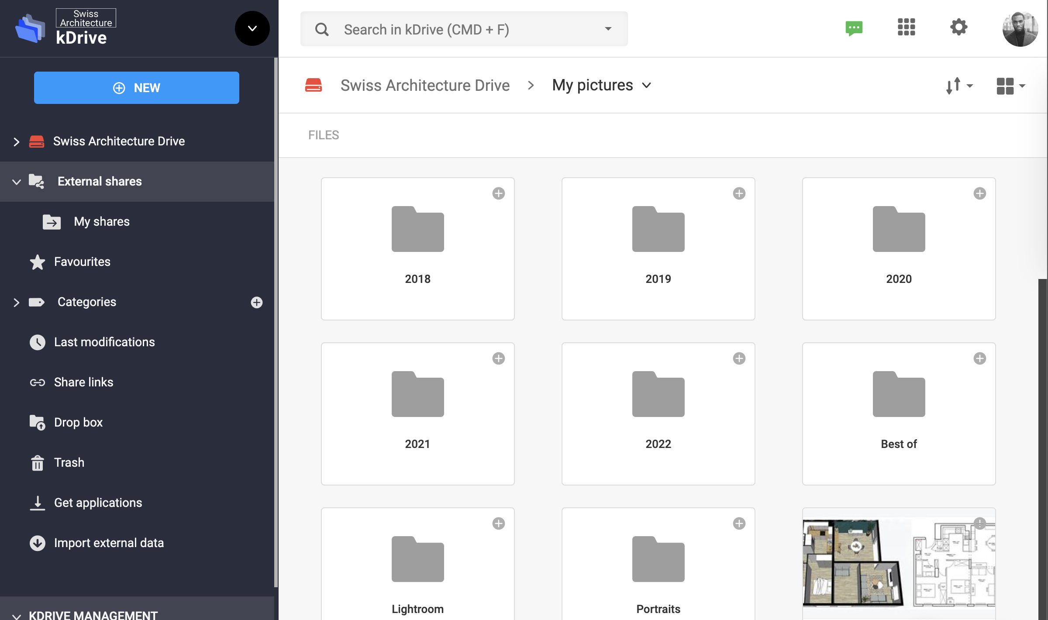This screenshot has width=1048, height=620.
Task: Select the Share links sidebar icon
Action: coord(38,382)
